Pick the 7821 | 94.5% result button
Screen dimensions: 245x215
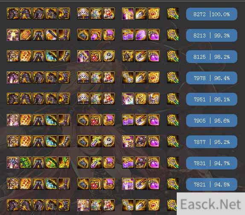click(212, 184)
